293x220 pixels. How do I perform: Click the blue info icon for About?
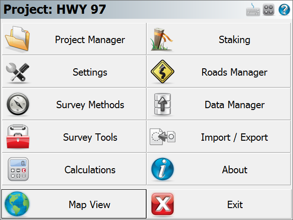coord(163,169)
